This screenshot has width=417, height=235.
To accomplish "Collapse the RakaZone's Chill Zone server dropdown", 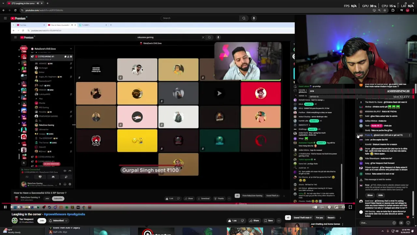I will click(x=71, y=49).
